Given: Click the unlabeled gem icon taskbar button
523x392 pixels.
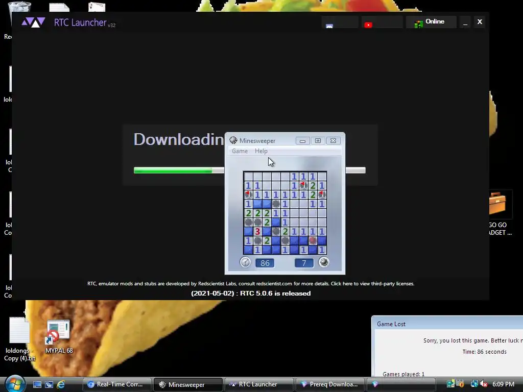Looking at the screenshot, I should [401, 384].
